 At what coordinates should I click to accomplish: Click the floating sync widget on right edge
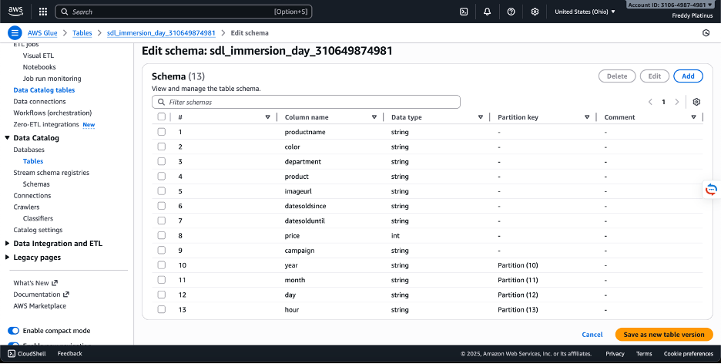click(711, 189)
